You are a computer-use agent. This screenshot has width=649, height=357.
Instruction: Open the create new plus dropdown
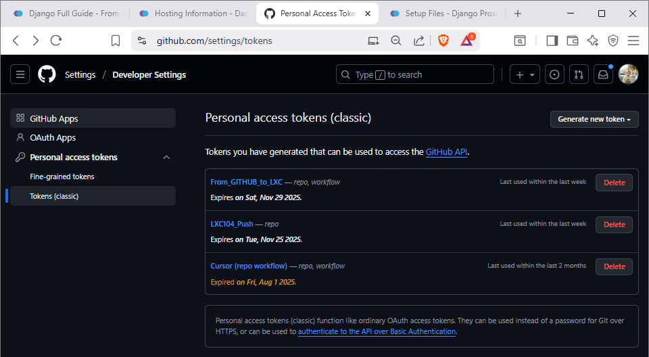click(525, 74)
